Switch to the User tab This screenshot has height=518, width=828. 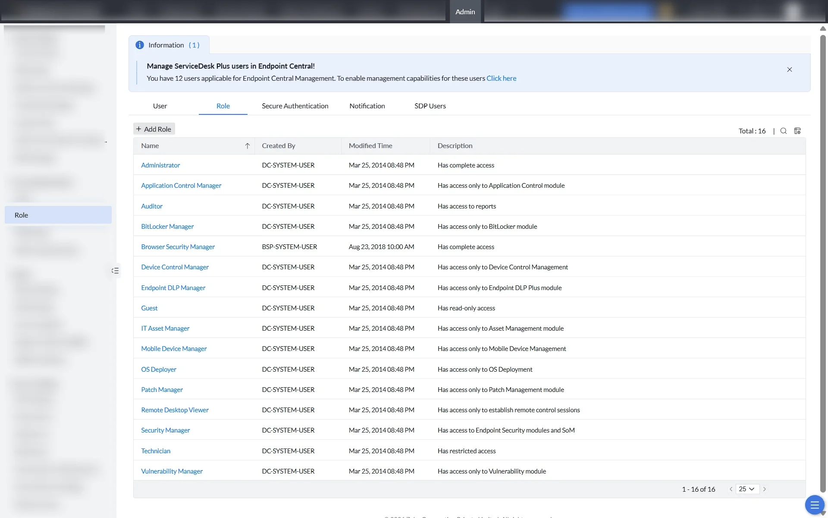click(160, 106)
